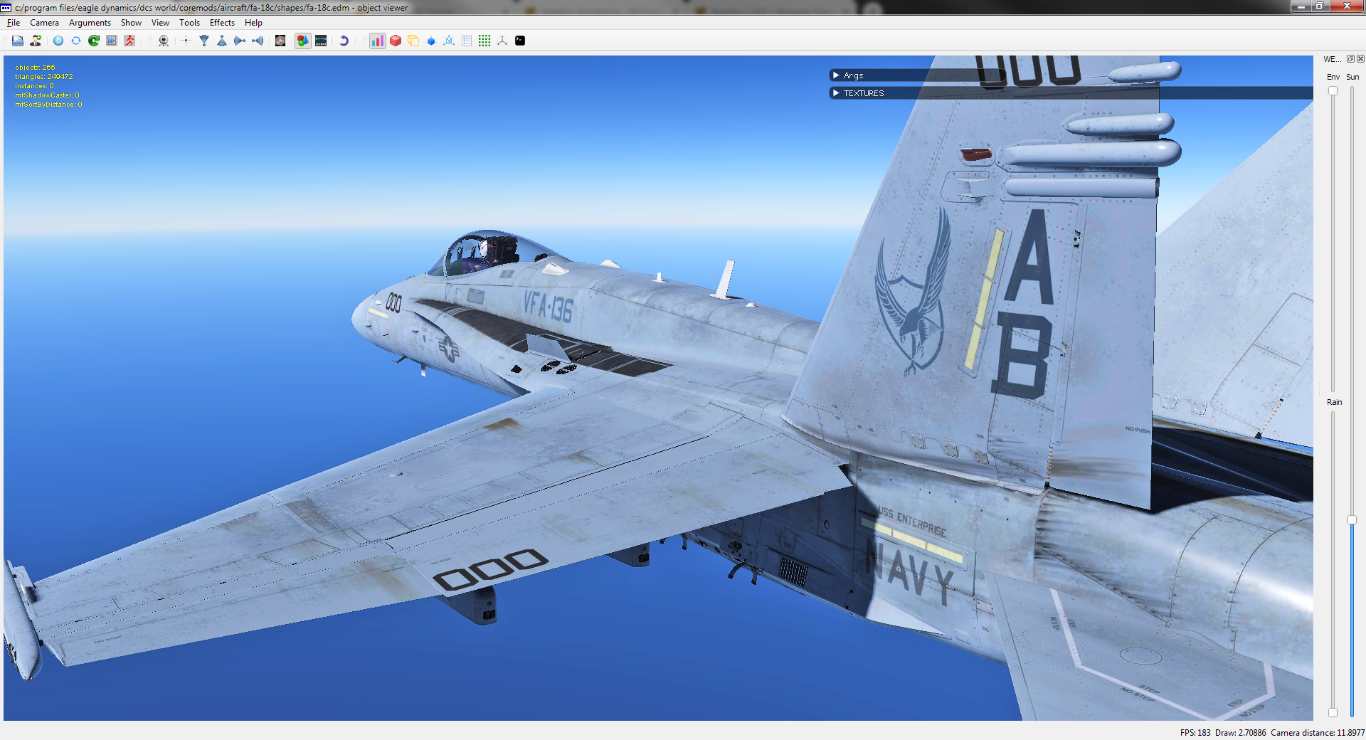Viewport: 1366px width, 740px height.
Task: Open the black console terminal icon
Action: click(520, 41)
